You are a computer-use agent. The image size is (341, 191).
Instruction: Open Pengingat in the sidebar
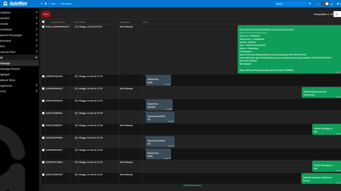point(19,75)
